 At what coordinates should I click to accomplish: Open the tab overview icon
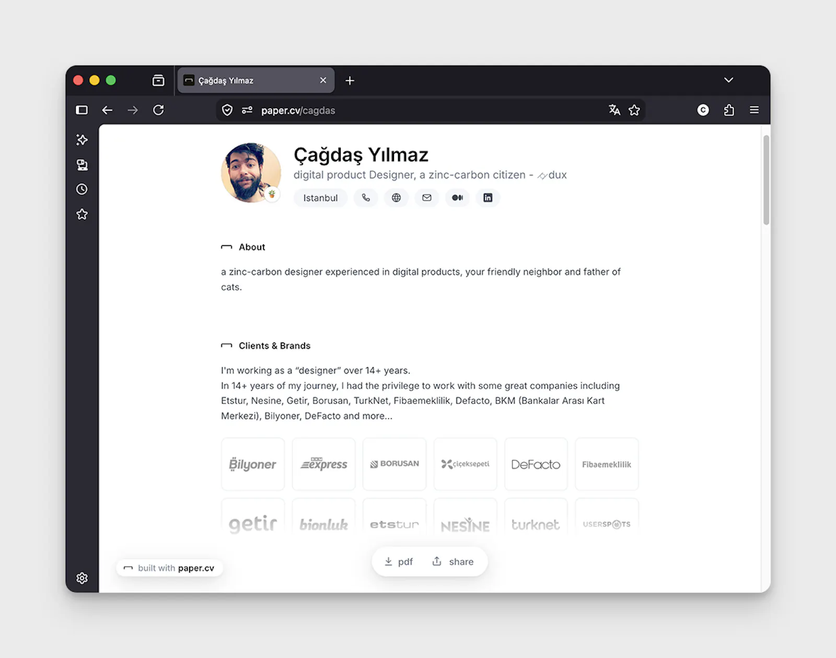point(158,80)
